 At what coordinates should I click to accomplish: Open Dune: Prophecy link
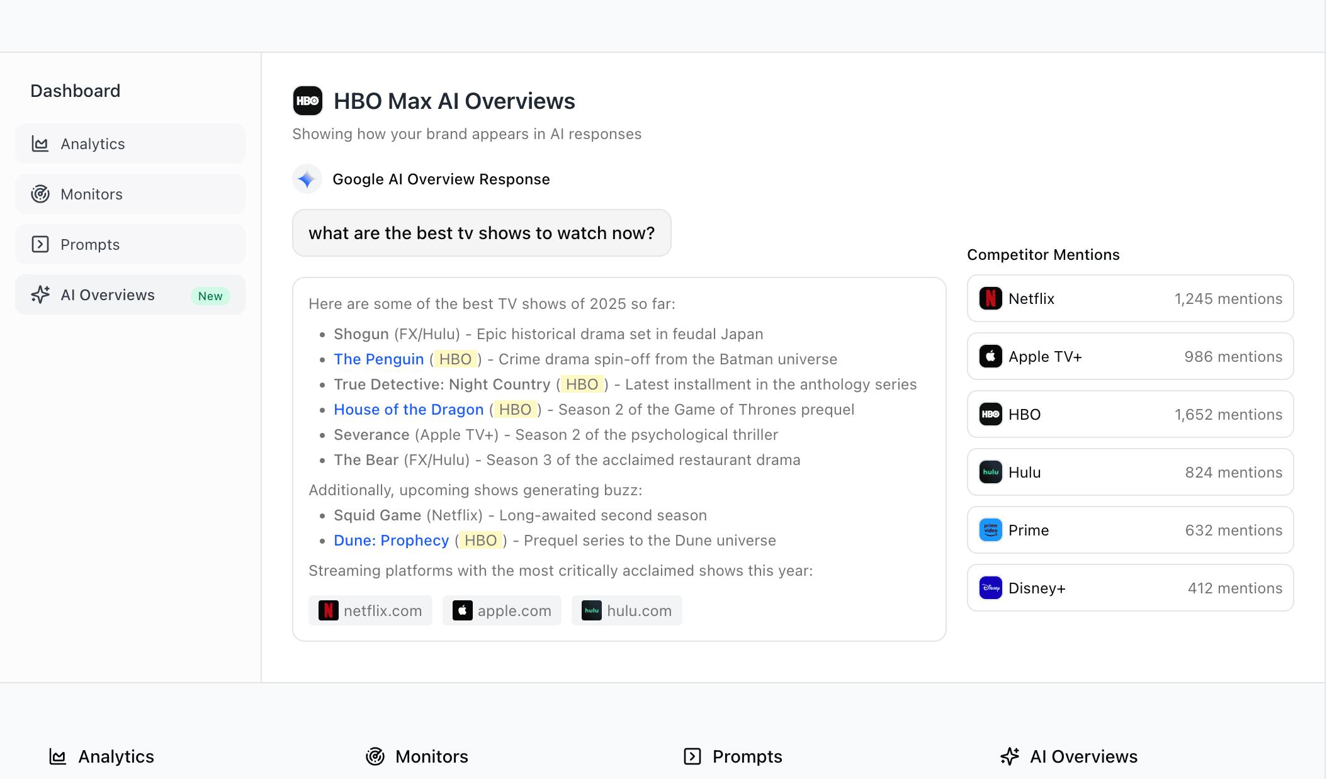(x=392, y=541)
